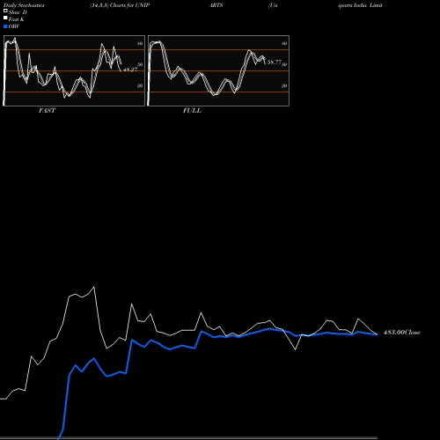440x440 pixels.
Task: Open the FULL stochastic chart thumbnail
Action: [218, 70]
